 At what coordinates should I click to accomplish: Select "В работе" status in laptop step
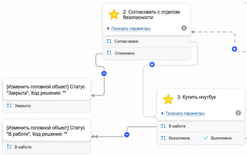point(177,126)
